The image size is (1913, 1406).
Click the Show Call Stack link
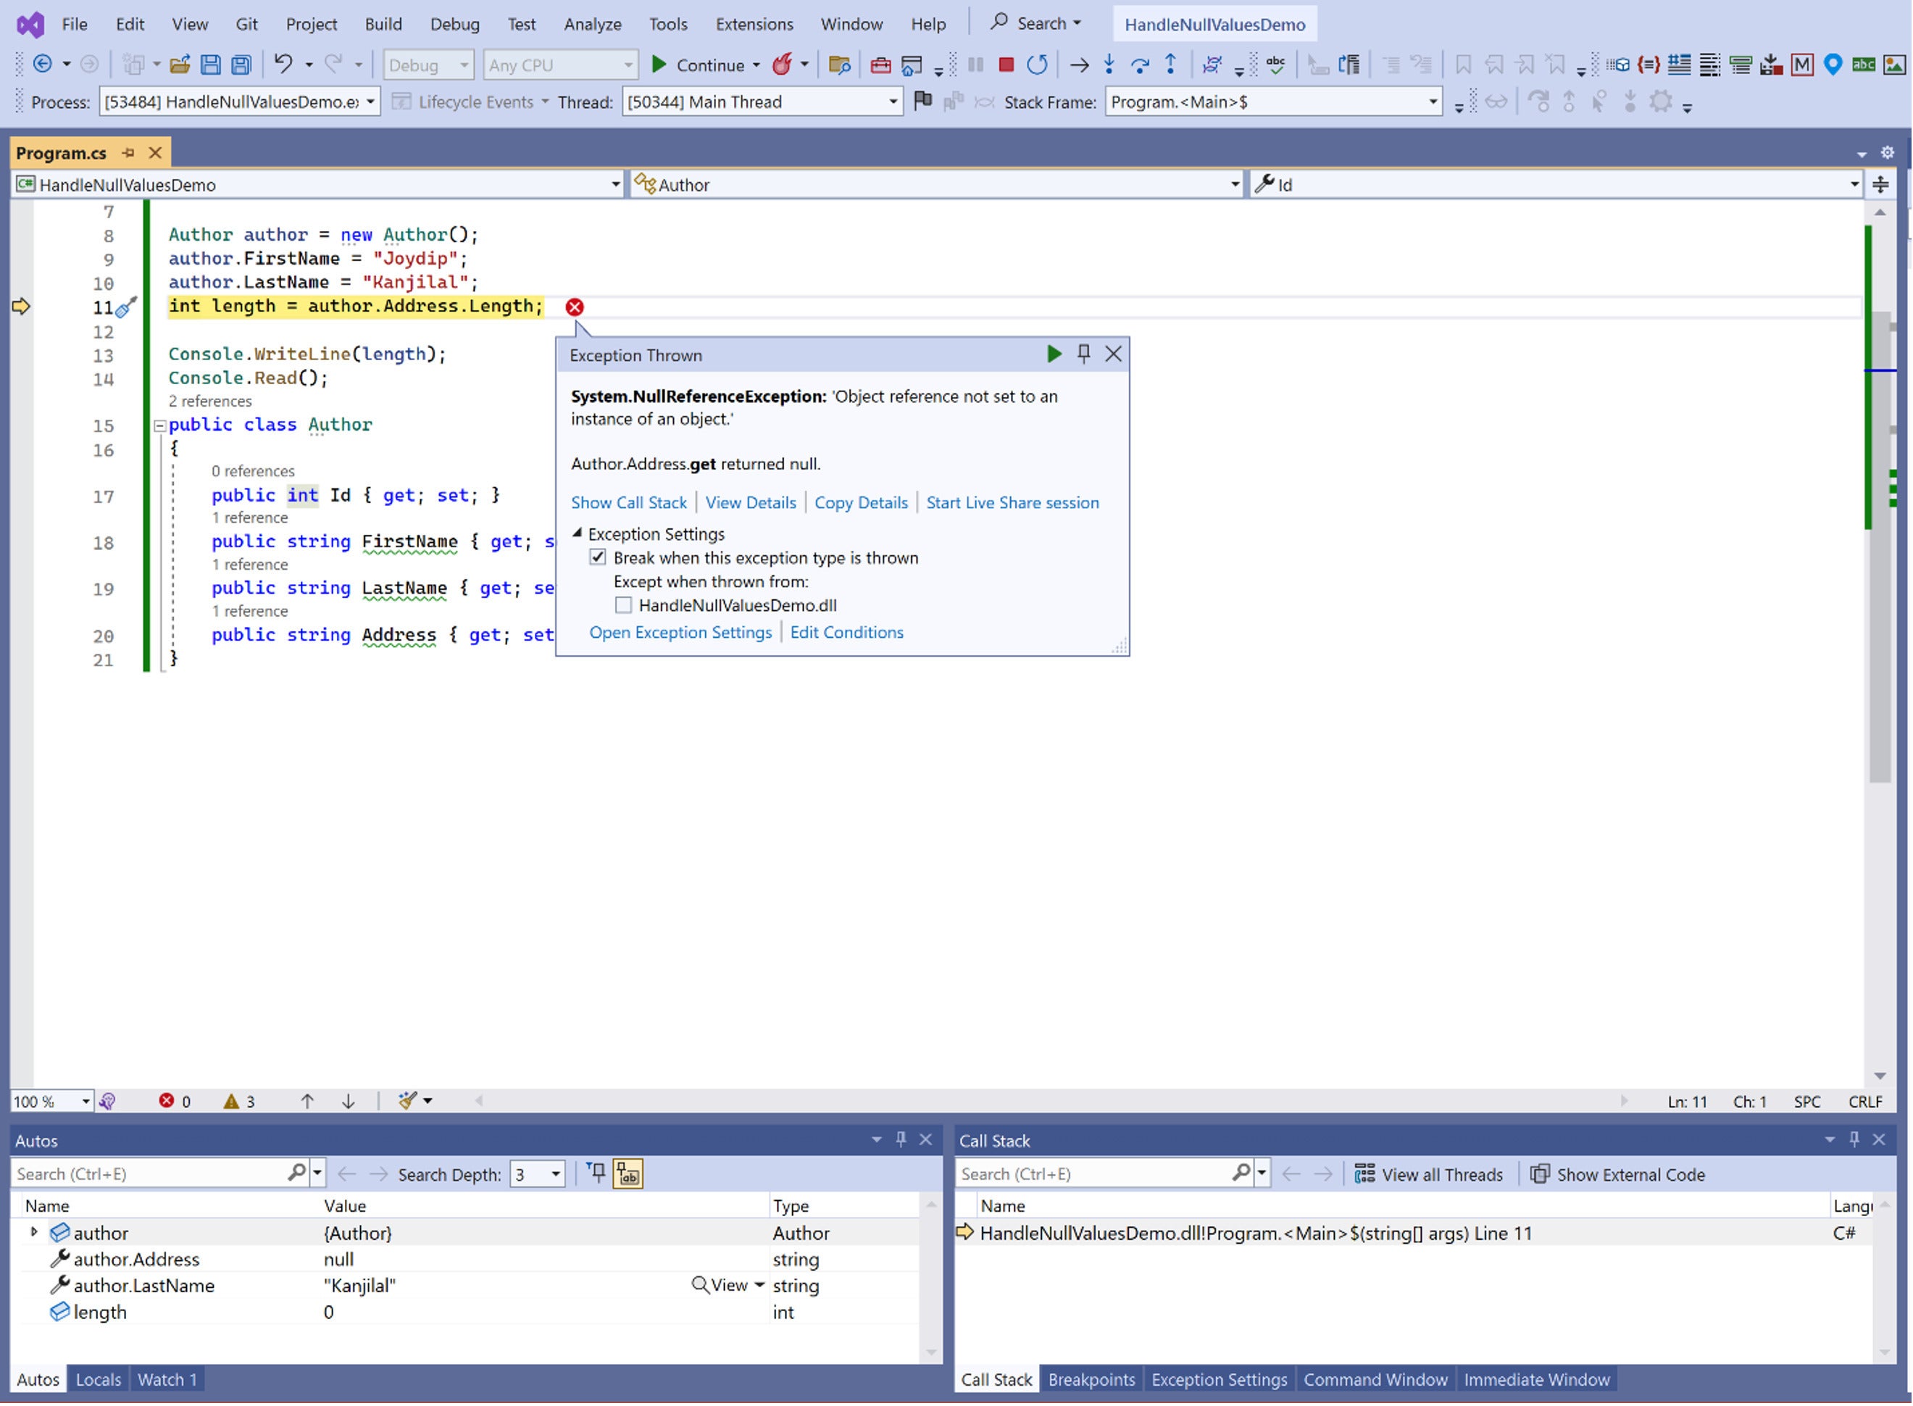click(x=629, y=502)
